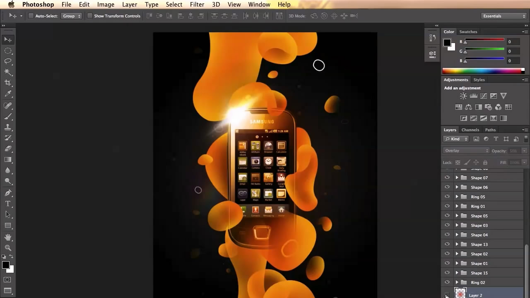Open the Auto-Select Group dropdown
Screen dimensions: 530x298
coord(72,16)
